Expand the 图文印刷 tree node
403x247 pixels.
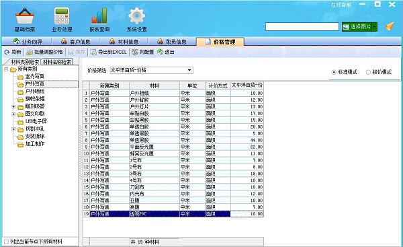coord(13,114)
